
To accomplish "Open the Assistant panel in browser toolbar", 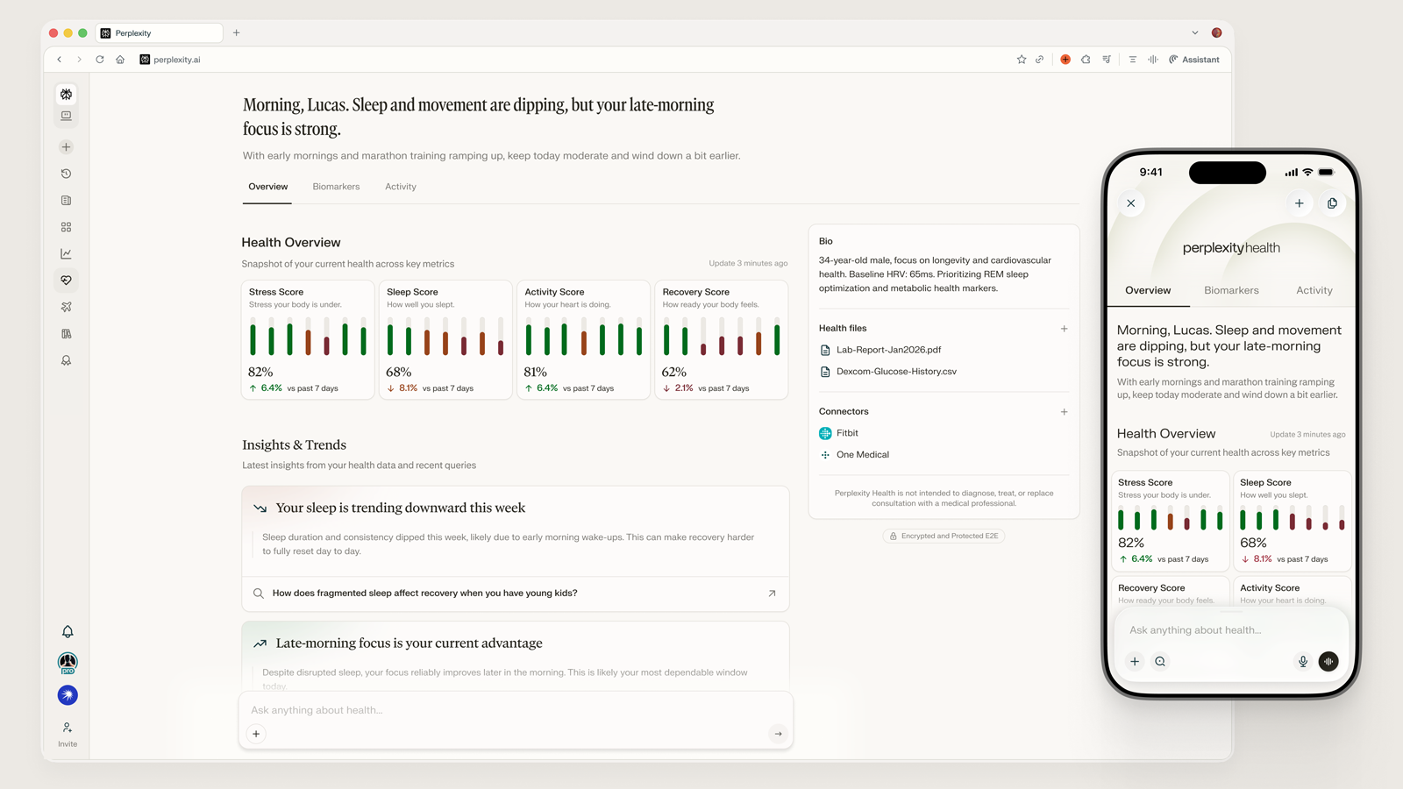I will pos(1194,60).
